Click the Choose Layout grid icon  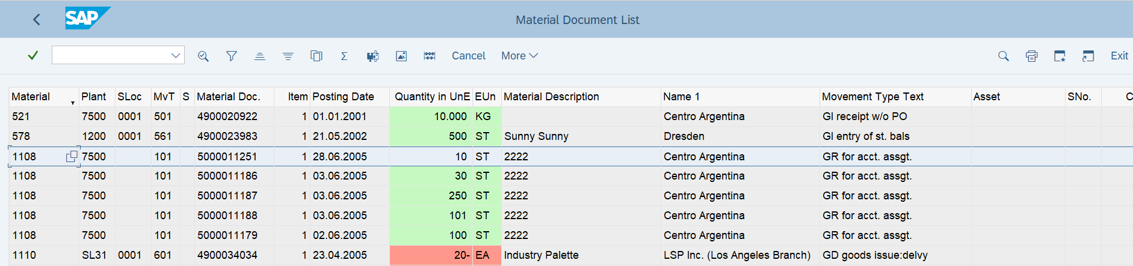tap(429, 56)
